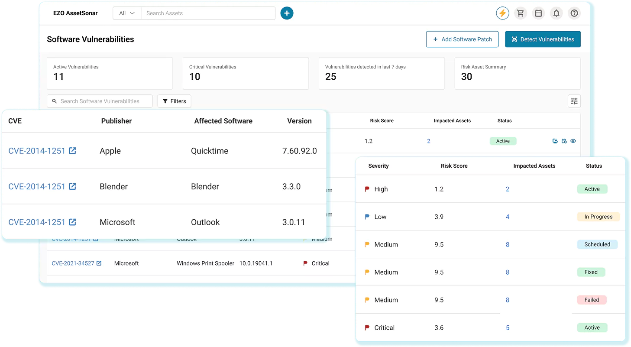Open the All category dropdown

tap(127, 13)
